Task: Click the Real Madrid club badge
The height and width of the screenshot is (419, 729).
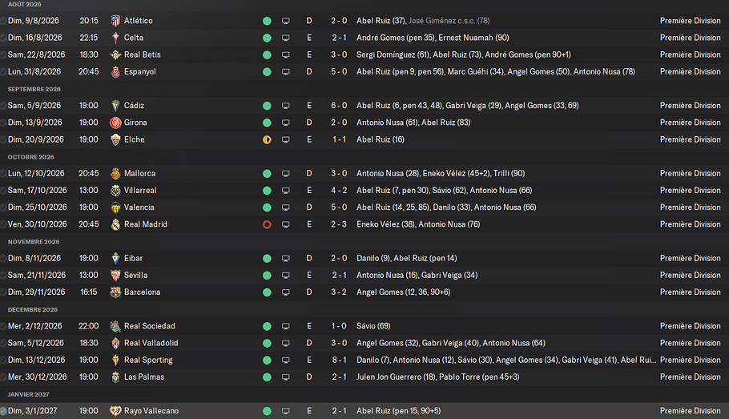Action: point(115,224)
